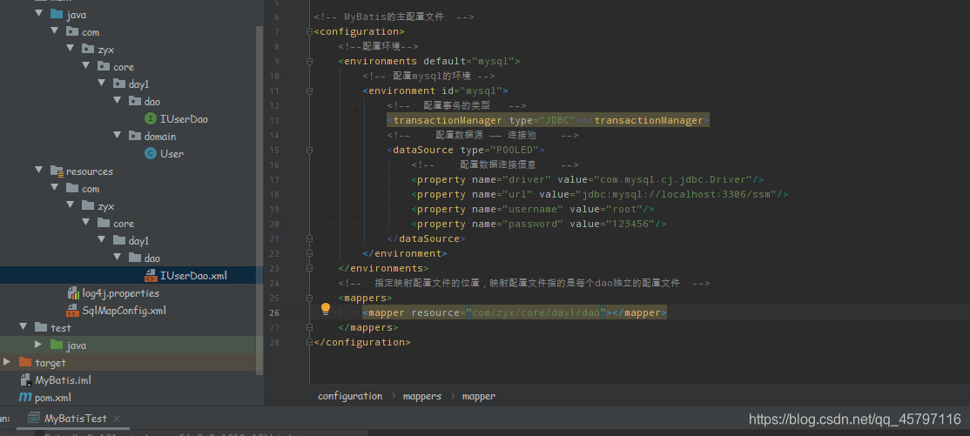Select IUserDao.xml in the project tree

pyautogui.click(x=193, y=275)
